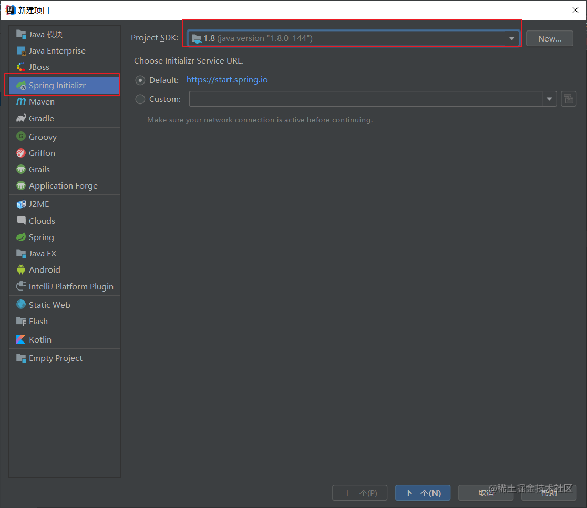Click the New... SDK button

pyautogui.click(x=549, y=38)
